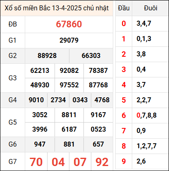Click the G3 number 87768

(98, 85)
